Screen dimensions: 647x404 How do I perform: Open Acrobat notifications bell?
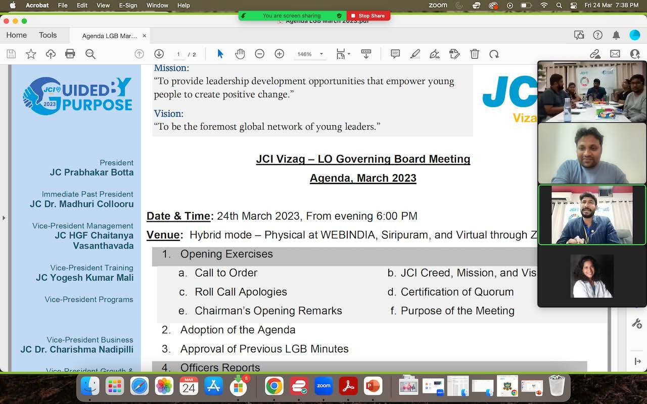coord(616,35)
